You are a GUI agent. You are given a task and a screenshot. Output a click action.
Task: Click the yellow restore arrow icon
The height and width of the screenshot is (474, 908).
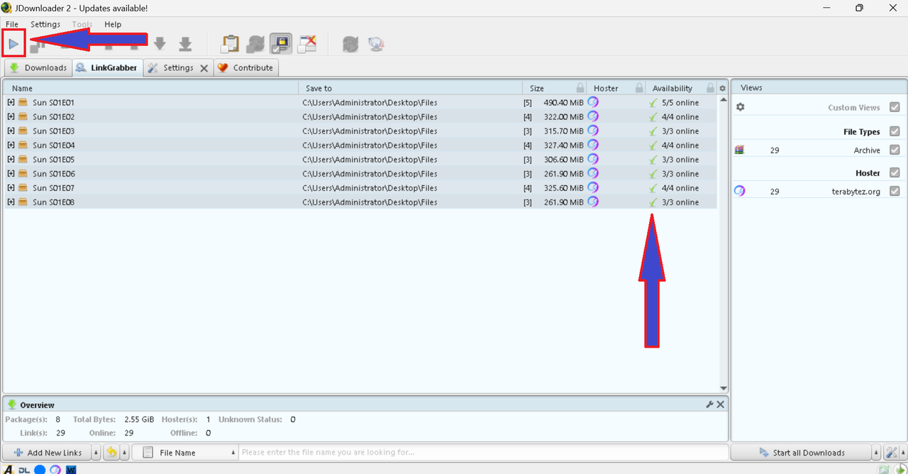click(x=112, y=452)
